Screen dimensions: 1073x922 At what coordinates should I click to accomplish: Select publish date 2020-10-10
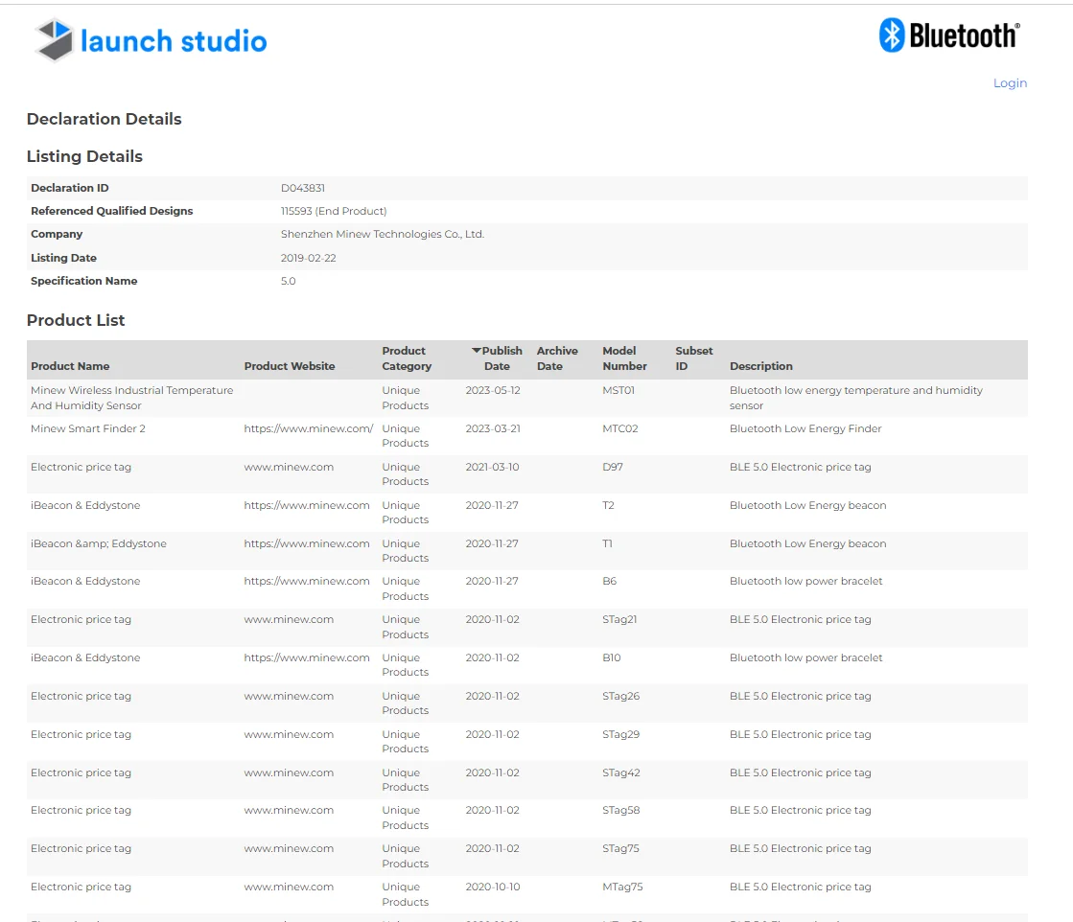(x=493, y=887)
